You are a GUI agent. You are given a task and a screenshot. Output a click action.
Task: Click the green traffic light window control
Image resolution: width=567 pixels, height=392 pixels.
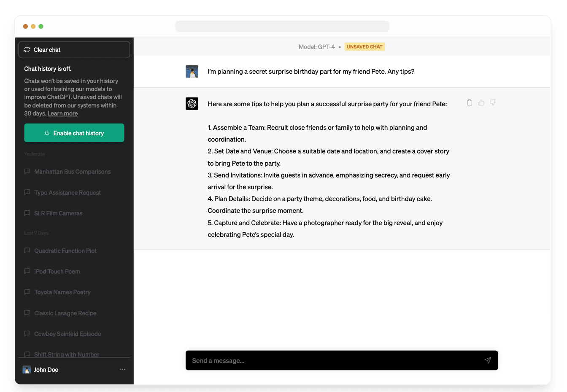(x=41, y=26)
